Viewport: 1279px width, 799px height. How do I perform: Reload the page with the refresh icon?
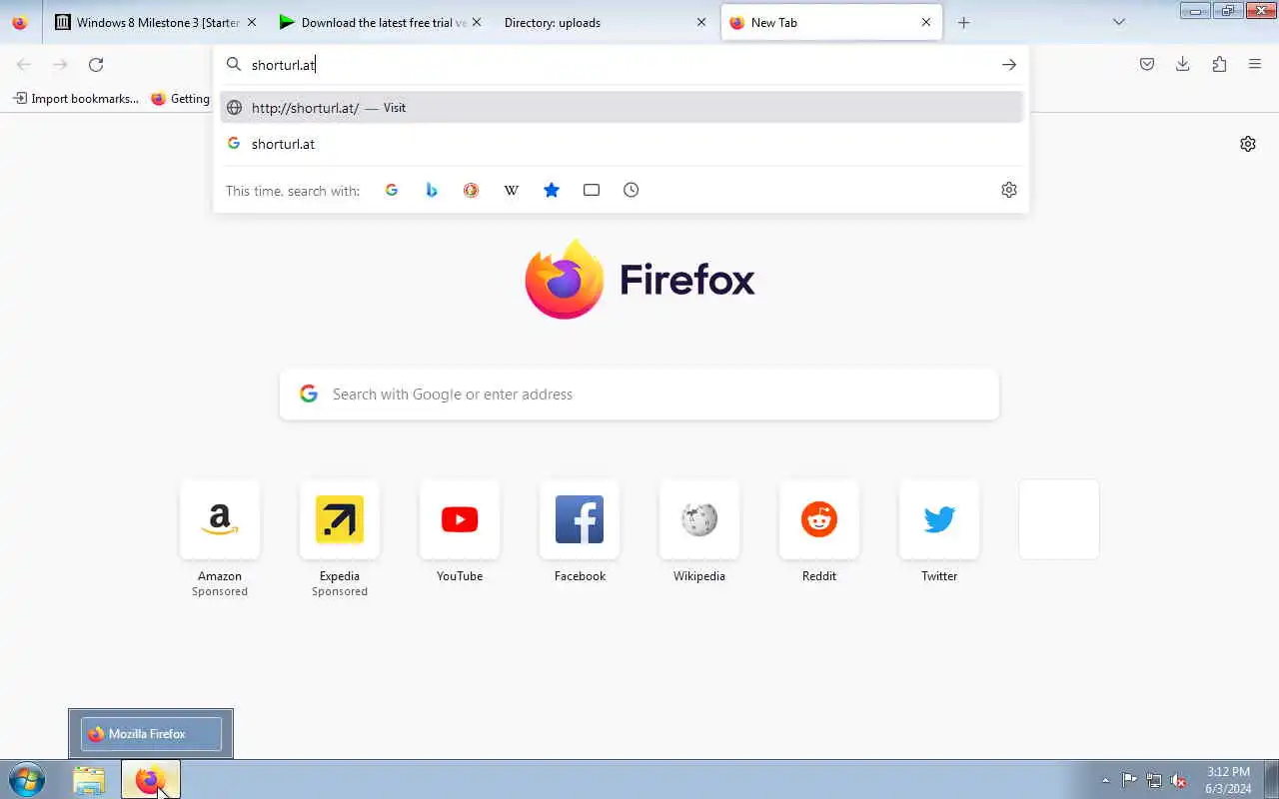[x=96, y=65]
